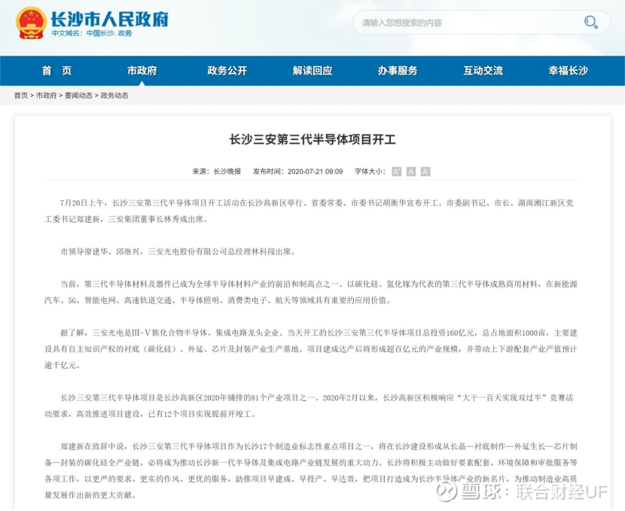This screenshot has height=511, width=625.
Task: Click the source text 来源：长沙晚报
Action: coord(217,172)
